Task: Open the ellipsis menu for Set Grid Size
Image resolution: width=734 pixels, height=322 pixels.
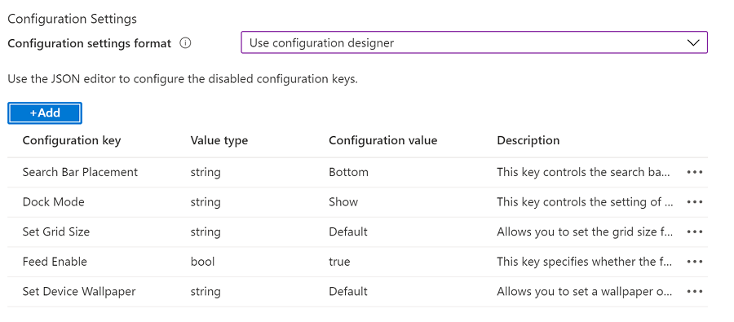Action: click(695, 232)
